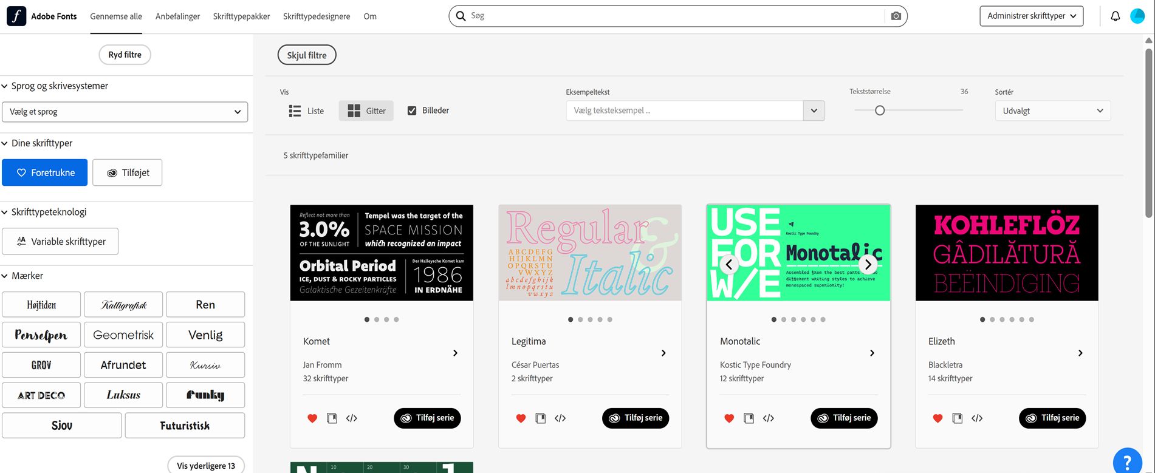Screen dimensions: 1155x473
Task: Open Skrifttypepakker tab
Action: [241, 16]
